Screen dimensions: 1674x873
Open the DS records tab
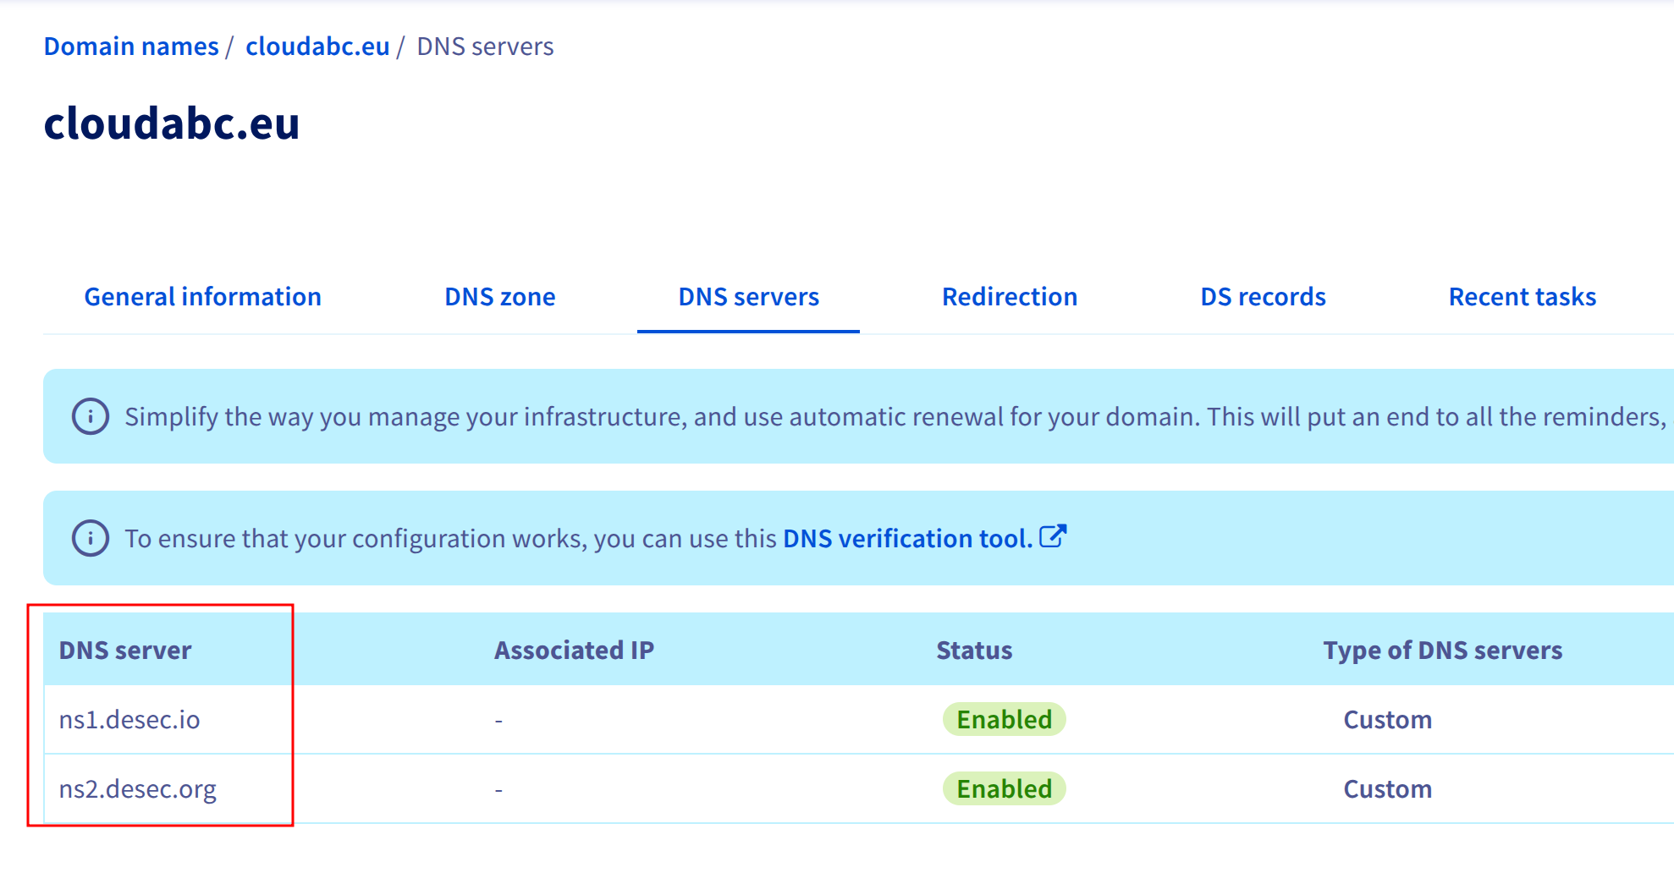point(1263,296)
